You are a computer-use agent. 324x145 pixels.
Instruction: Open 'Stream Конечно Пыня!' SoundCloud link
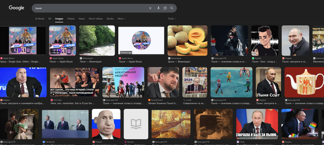(163, 103)
